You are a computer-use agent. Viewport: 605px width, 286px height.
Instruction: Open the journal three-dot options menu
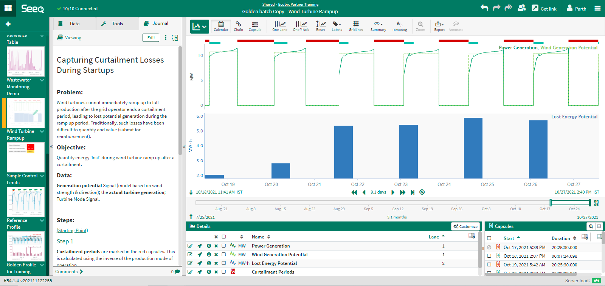coord(166,37)
